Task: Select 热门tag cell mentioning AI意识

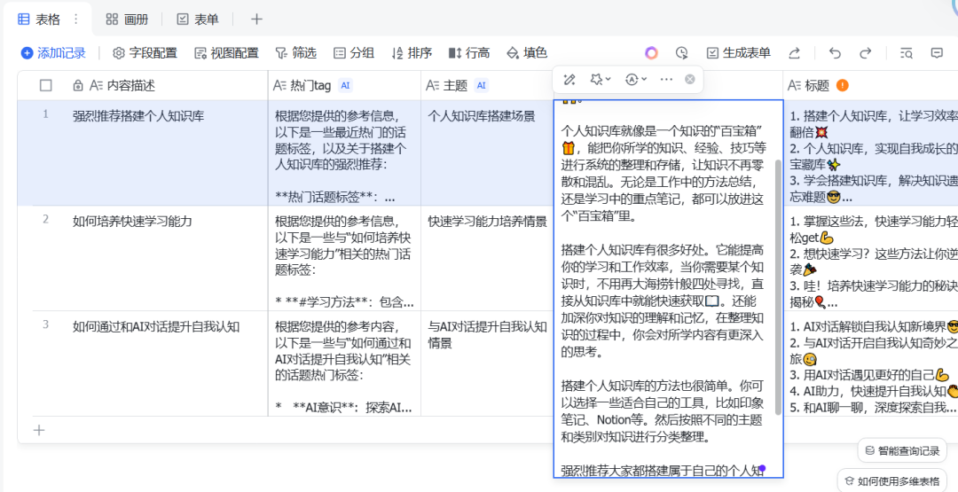Action: coord(344,363)
